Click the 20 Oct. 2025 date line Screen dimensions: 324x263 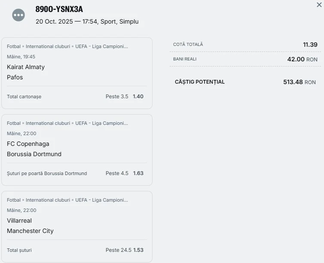pos(87,21)
